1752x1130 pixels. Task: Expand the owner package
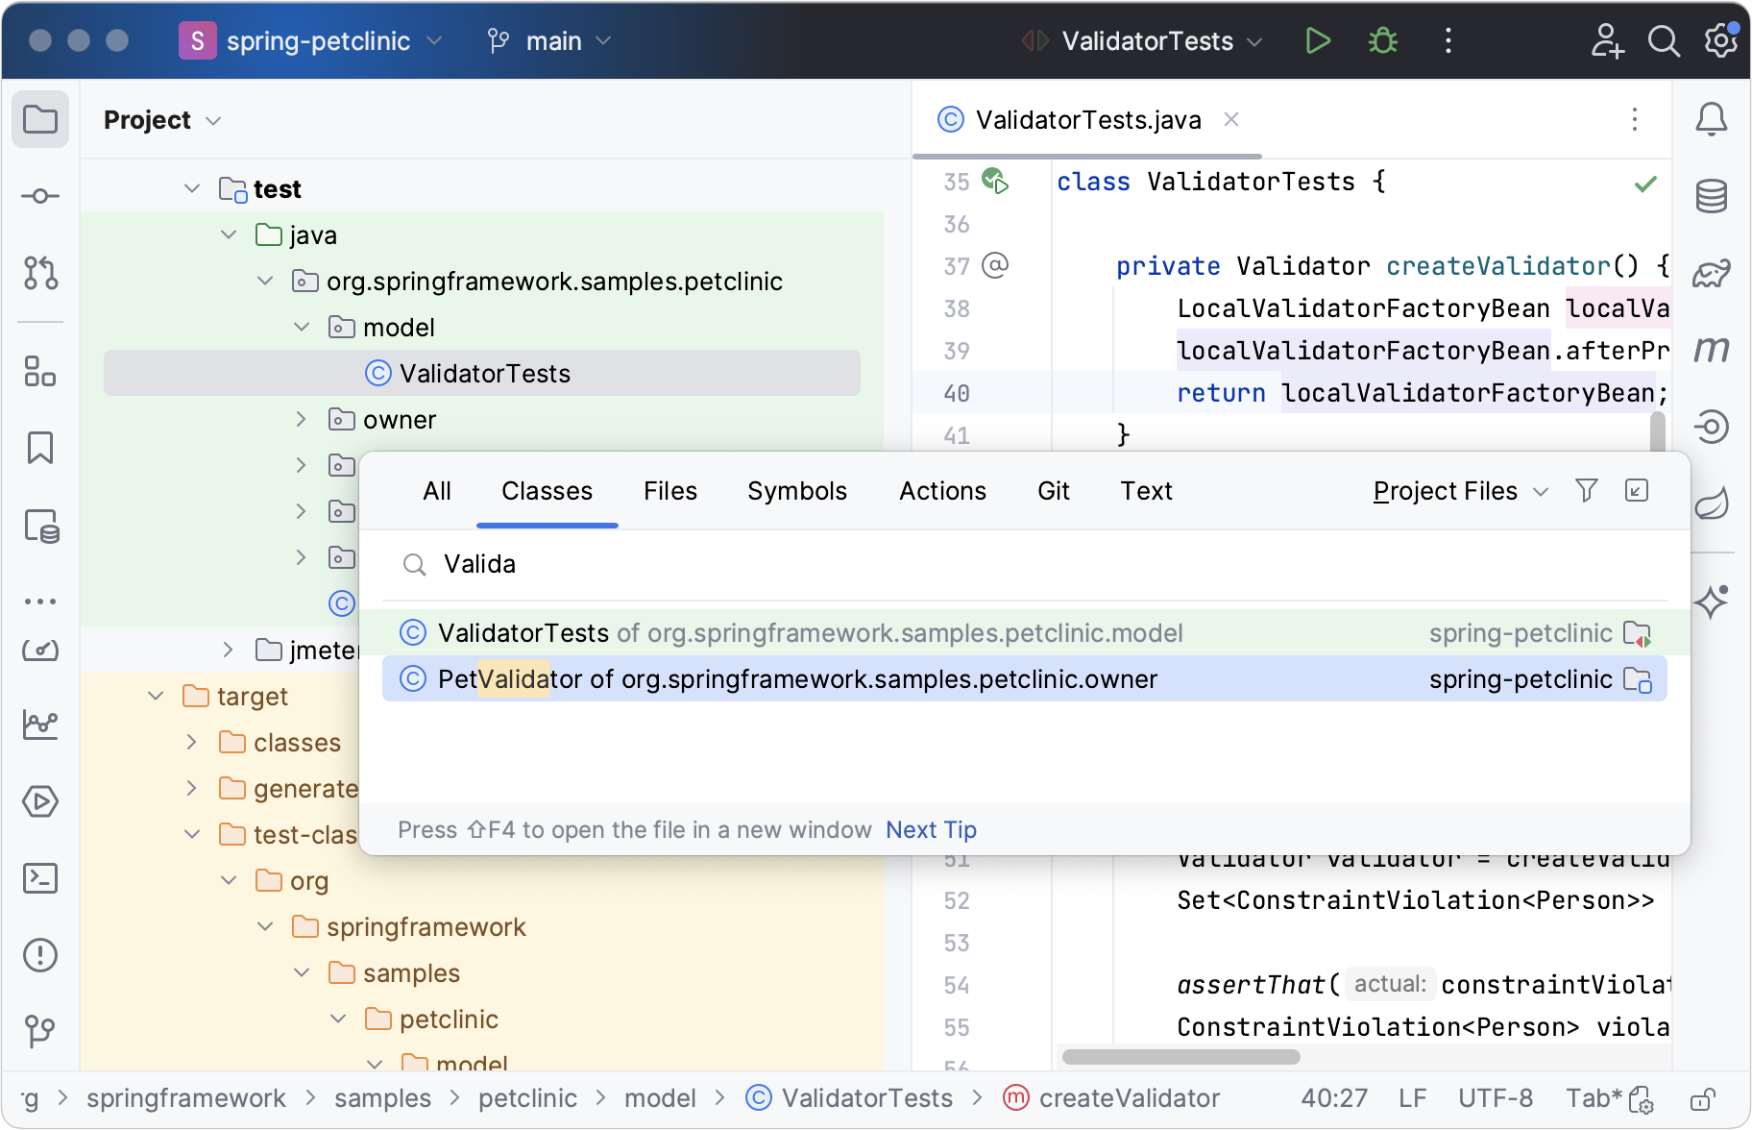[x=302, y=419]
